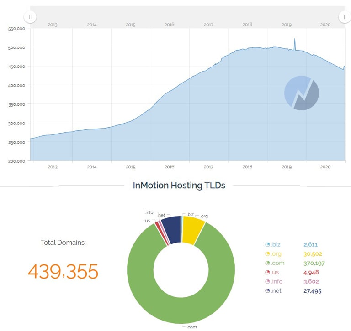The image size is (351, 331).
Task: Click the 2019 bottom axis label
Action: 287,167
